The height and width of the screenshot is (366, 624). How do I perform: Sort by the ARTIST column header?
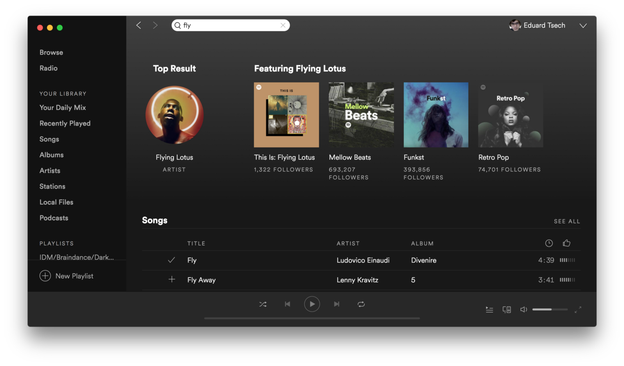point(348,243)
